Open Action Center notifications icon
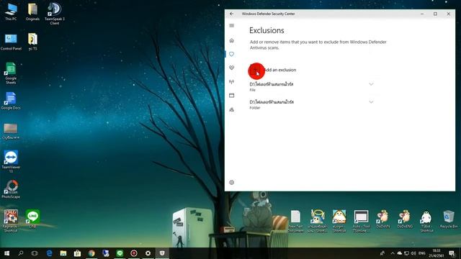461x259 pixels. pyautogui.click(x=452, y=253)
